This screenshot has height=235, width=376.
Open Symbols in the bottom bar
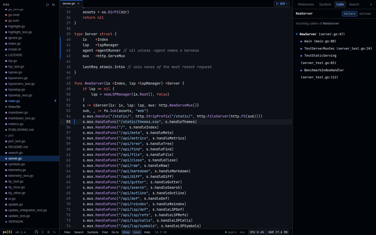tap(93, 232)
